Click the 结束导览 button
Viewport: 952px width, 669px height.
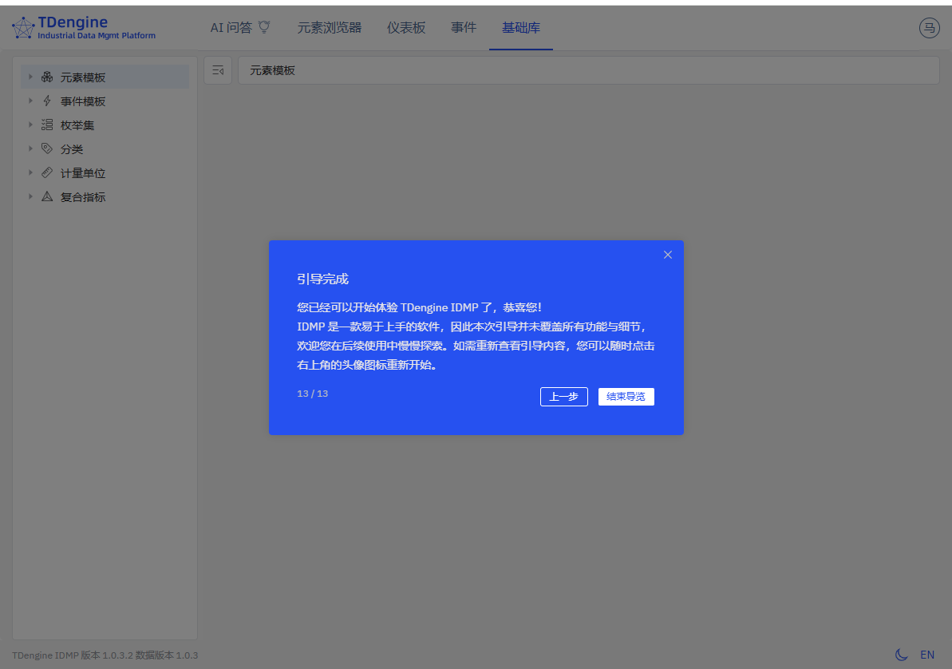tap(626, 396)
